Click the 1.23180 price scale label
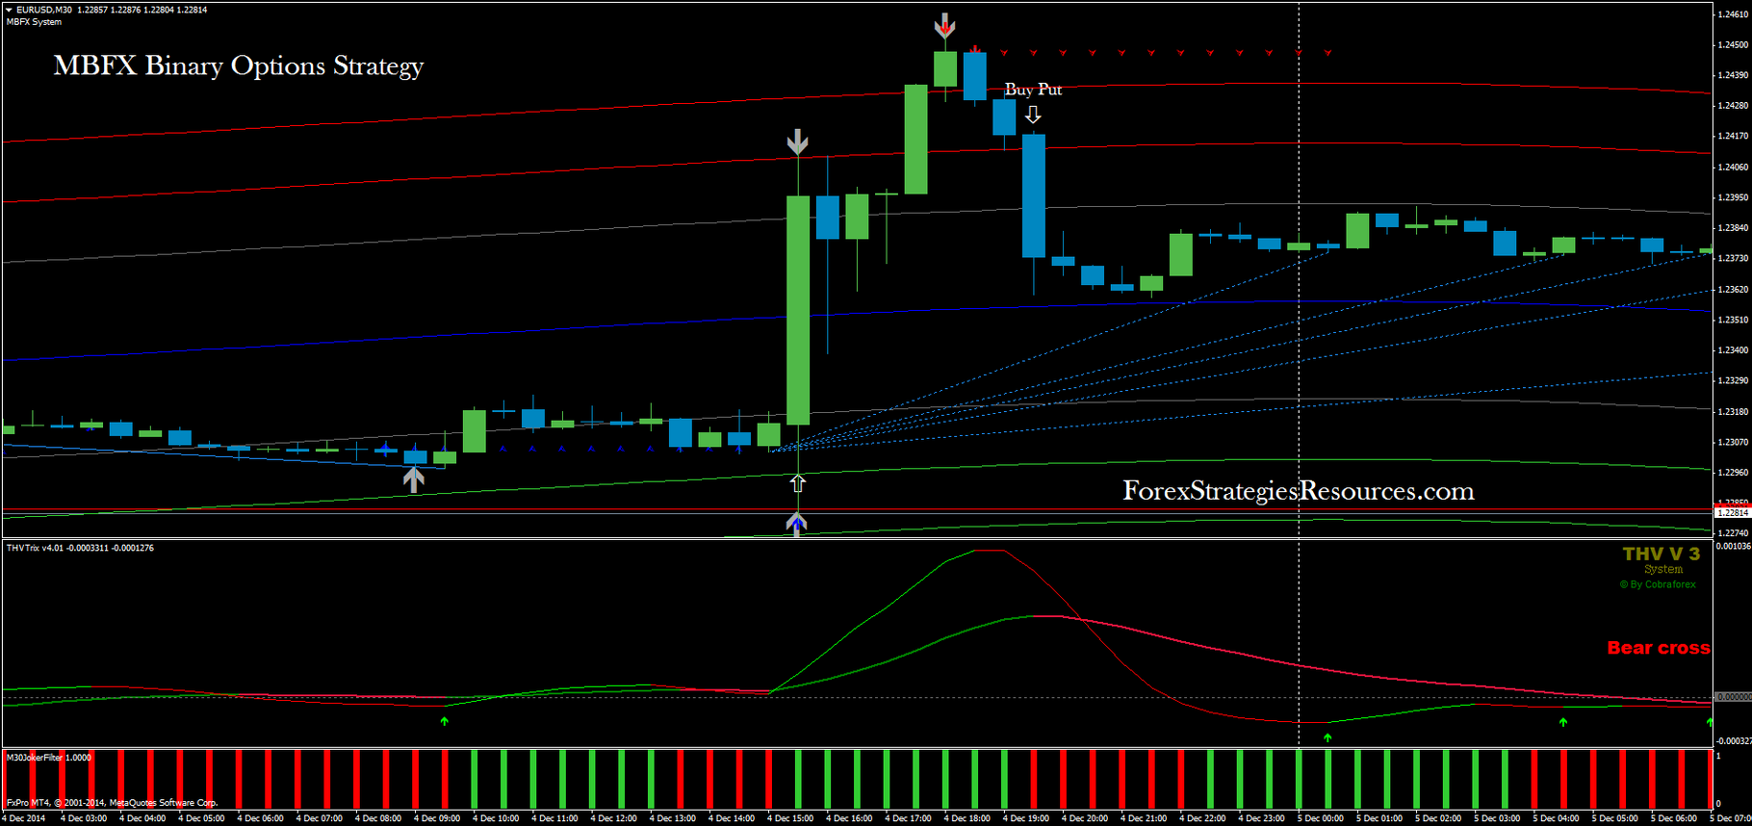 click(x=1733, y=411)
